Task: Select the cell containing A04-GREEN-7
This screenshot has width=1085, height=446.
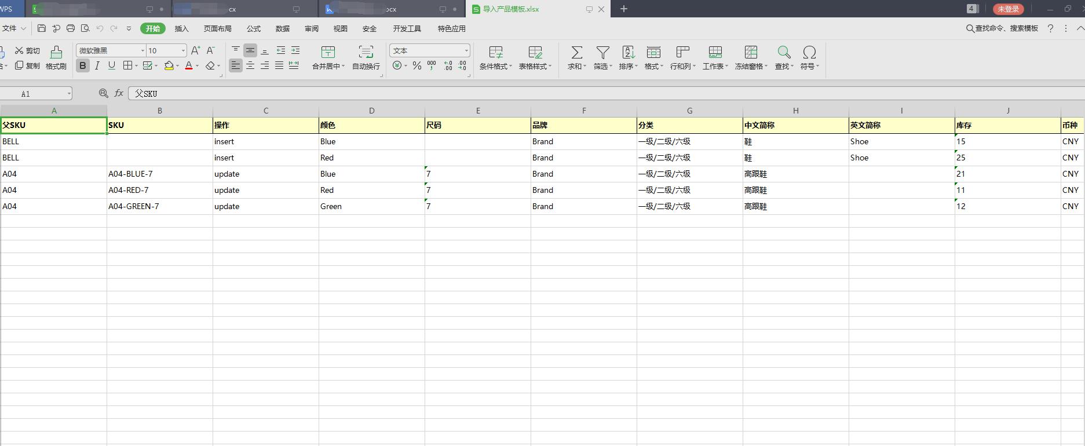Action: tap(159, 206)
